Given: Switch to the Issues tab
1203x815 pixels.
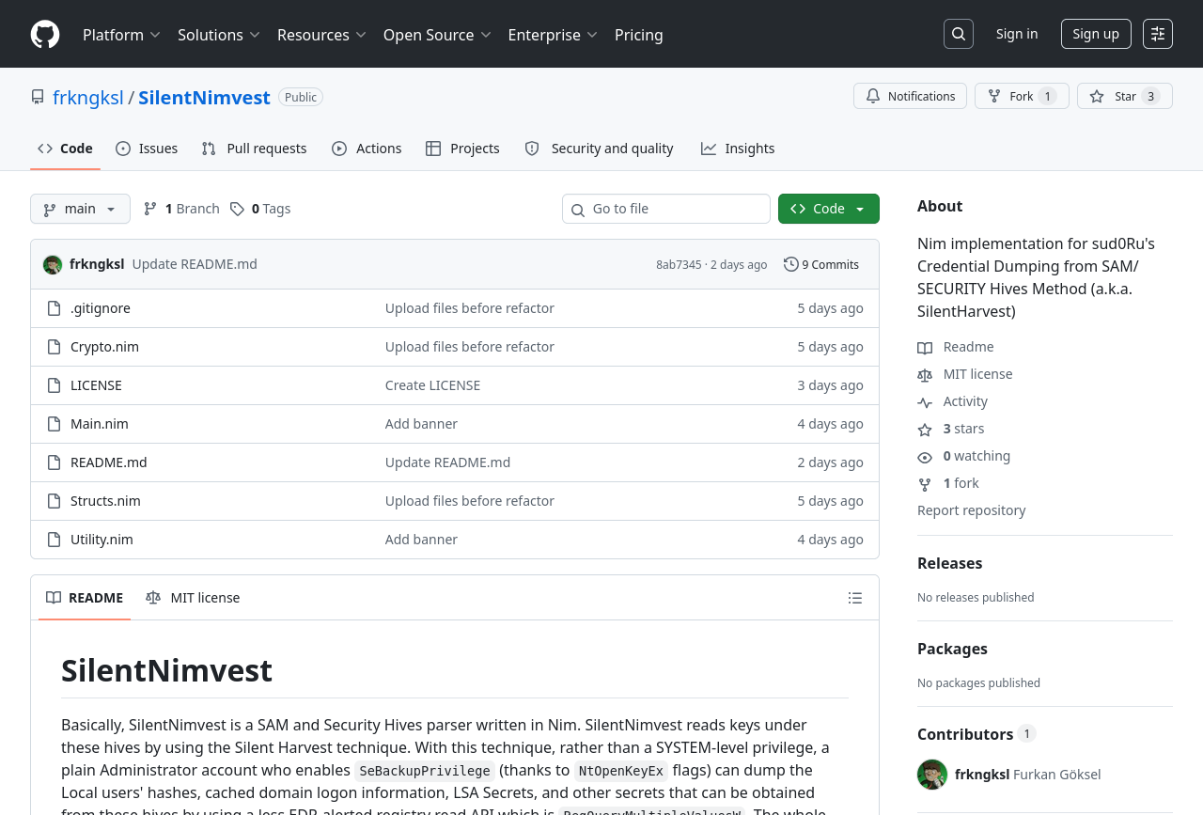Looking at the screenshot, I should [147, 149].
